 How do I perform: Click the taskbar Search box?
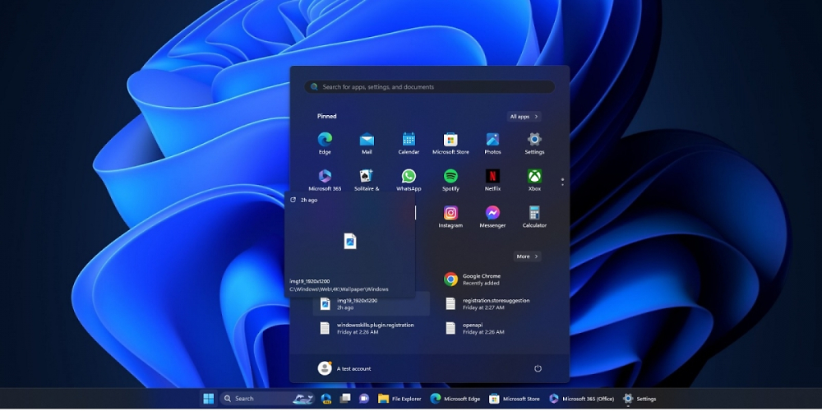267,399
